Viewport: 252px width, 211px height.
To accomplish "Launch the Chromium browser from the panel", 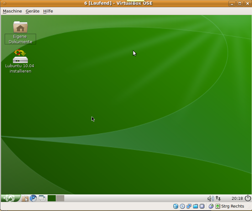I will [x=33, y=198].
